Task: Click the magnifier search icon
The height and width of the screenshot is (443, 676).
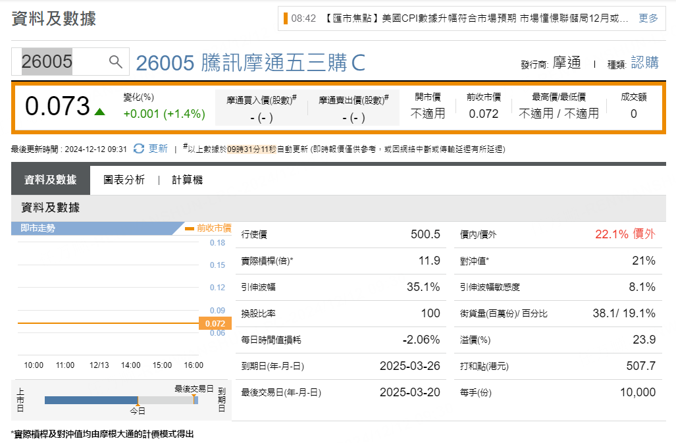Action: [116, 62]
